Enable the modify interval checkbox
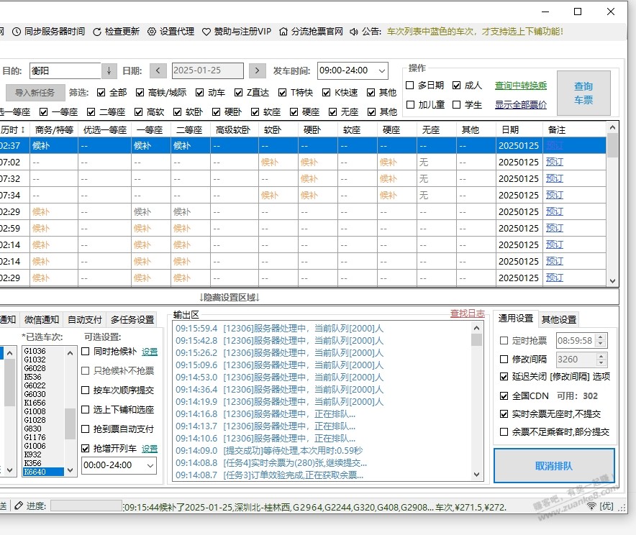Screen dimensions: 636x535 pyautogui.click(x=504, y=359)
